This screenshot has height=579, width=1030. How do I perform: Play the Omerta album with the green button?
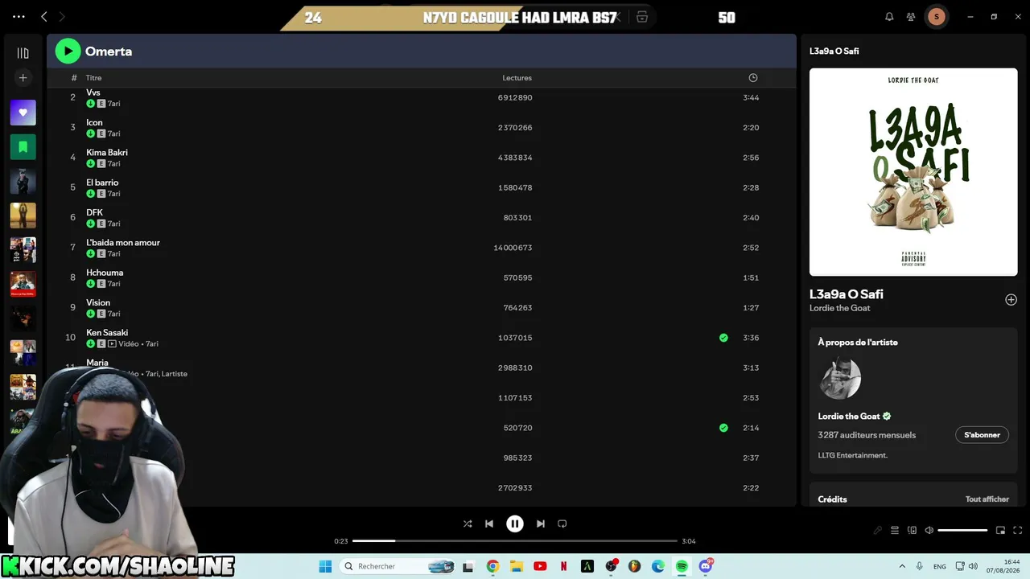(x=68, y=51)
